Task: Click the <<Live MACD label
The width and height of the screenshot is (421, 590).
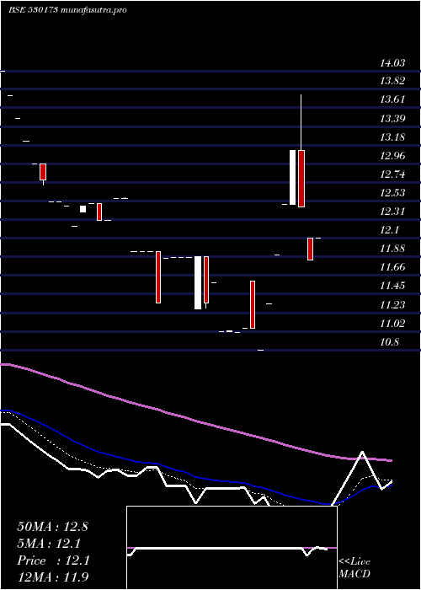Action: (354, 568)
